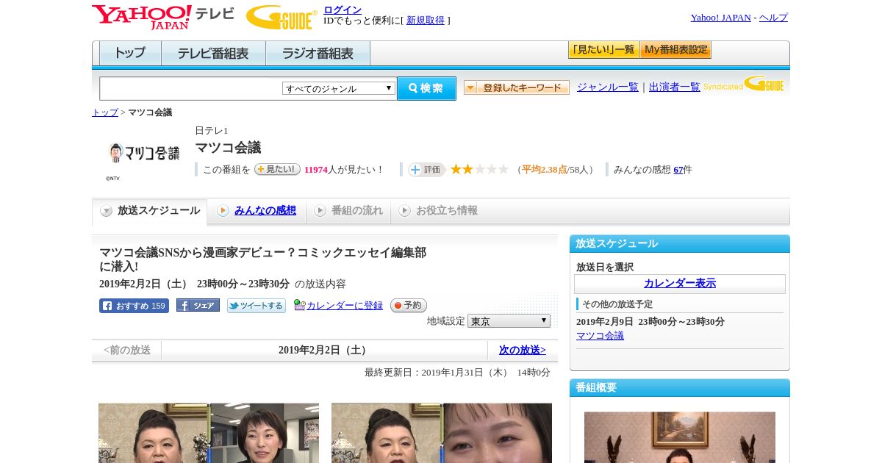Go to Yahoo! JAPAN link at top right
Image resolution: width=882 pixels, height=463 pixels.
(720, 18)
